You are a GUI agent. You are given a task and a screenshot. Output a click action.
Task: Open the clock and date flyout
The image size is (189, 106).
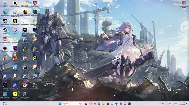(x=183, y=104)
